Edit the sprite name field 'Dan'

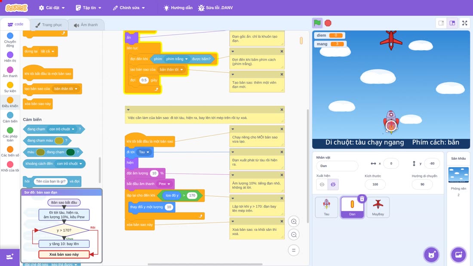tap(337, 166)
